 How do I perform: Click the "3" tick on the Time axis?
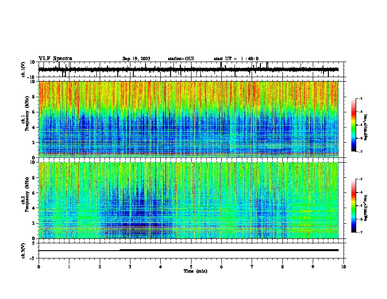(130, 267)
